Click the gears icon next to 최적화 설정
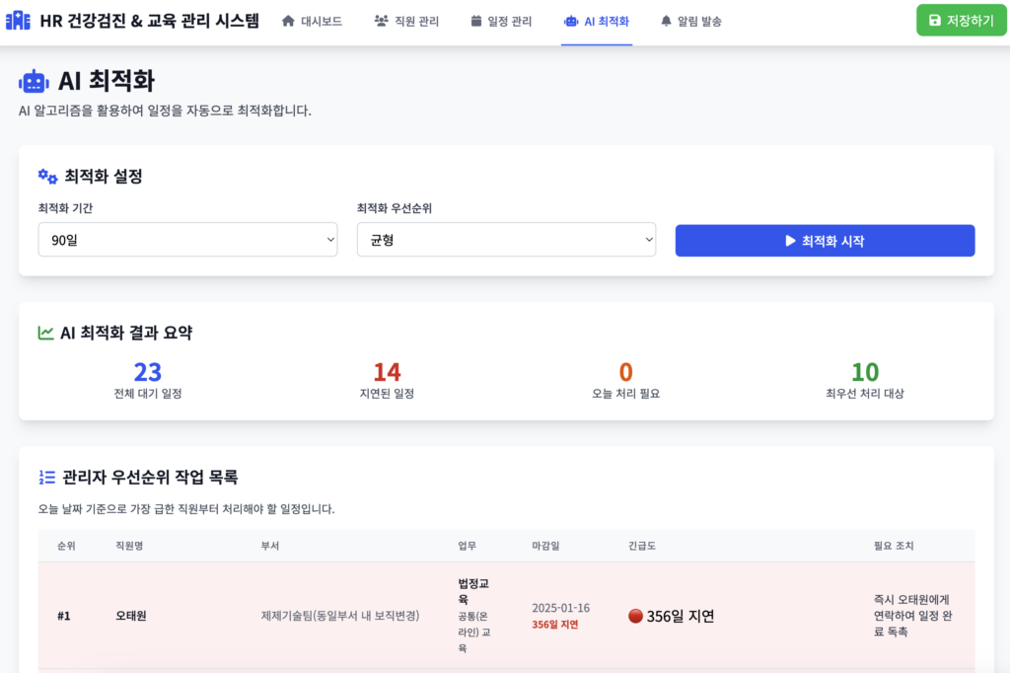Screen dimensions: 1010x673 47,177
